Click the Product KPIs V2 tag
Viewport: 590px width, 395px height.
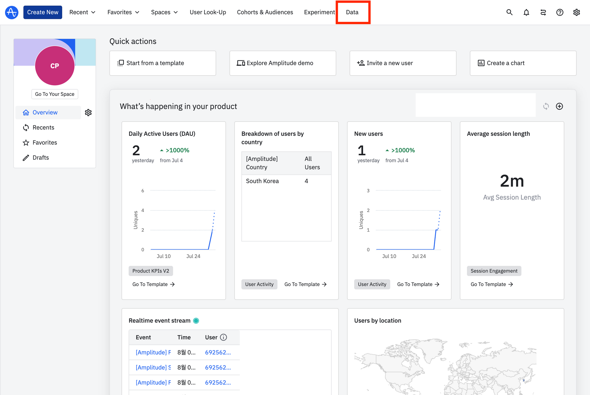pyautogui.click(x=151, y=271)
